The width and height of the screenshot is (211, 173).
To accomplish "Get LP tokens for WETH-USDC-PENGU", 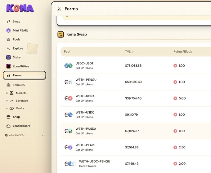I will click(x=88, y=166).
